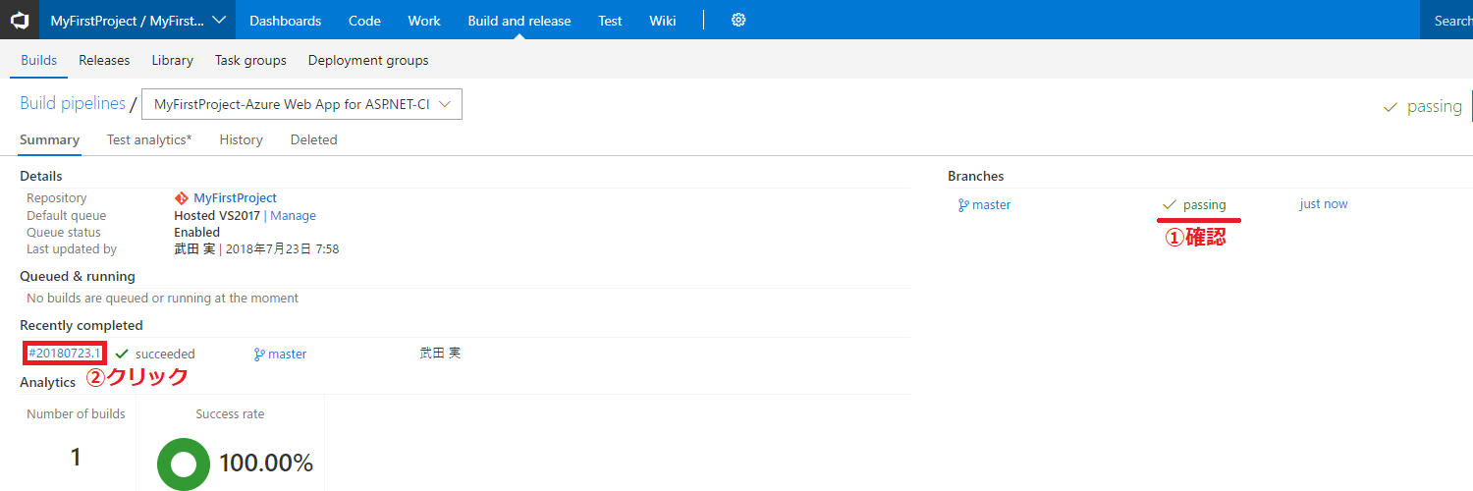
Task: Select Build and release in top navigation
Action: (518, 21)
